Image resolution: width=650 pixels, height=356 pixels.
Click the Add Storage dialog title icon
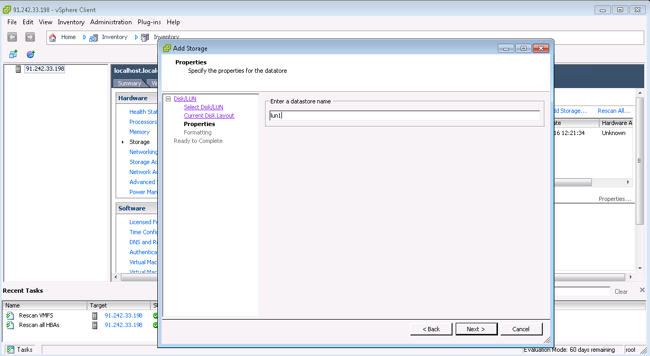167,48
